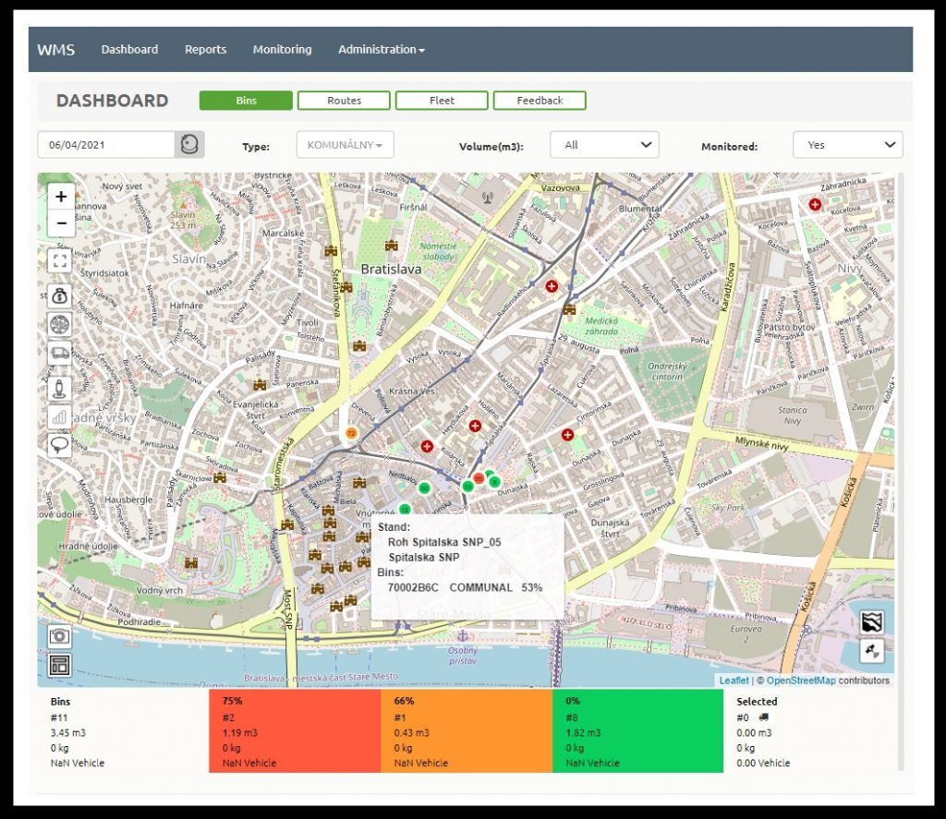The image size is (946, 819).
Task: Click the layout panel icon below camera
Action: pos(60,665)
